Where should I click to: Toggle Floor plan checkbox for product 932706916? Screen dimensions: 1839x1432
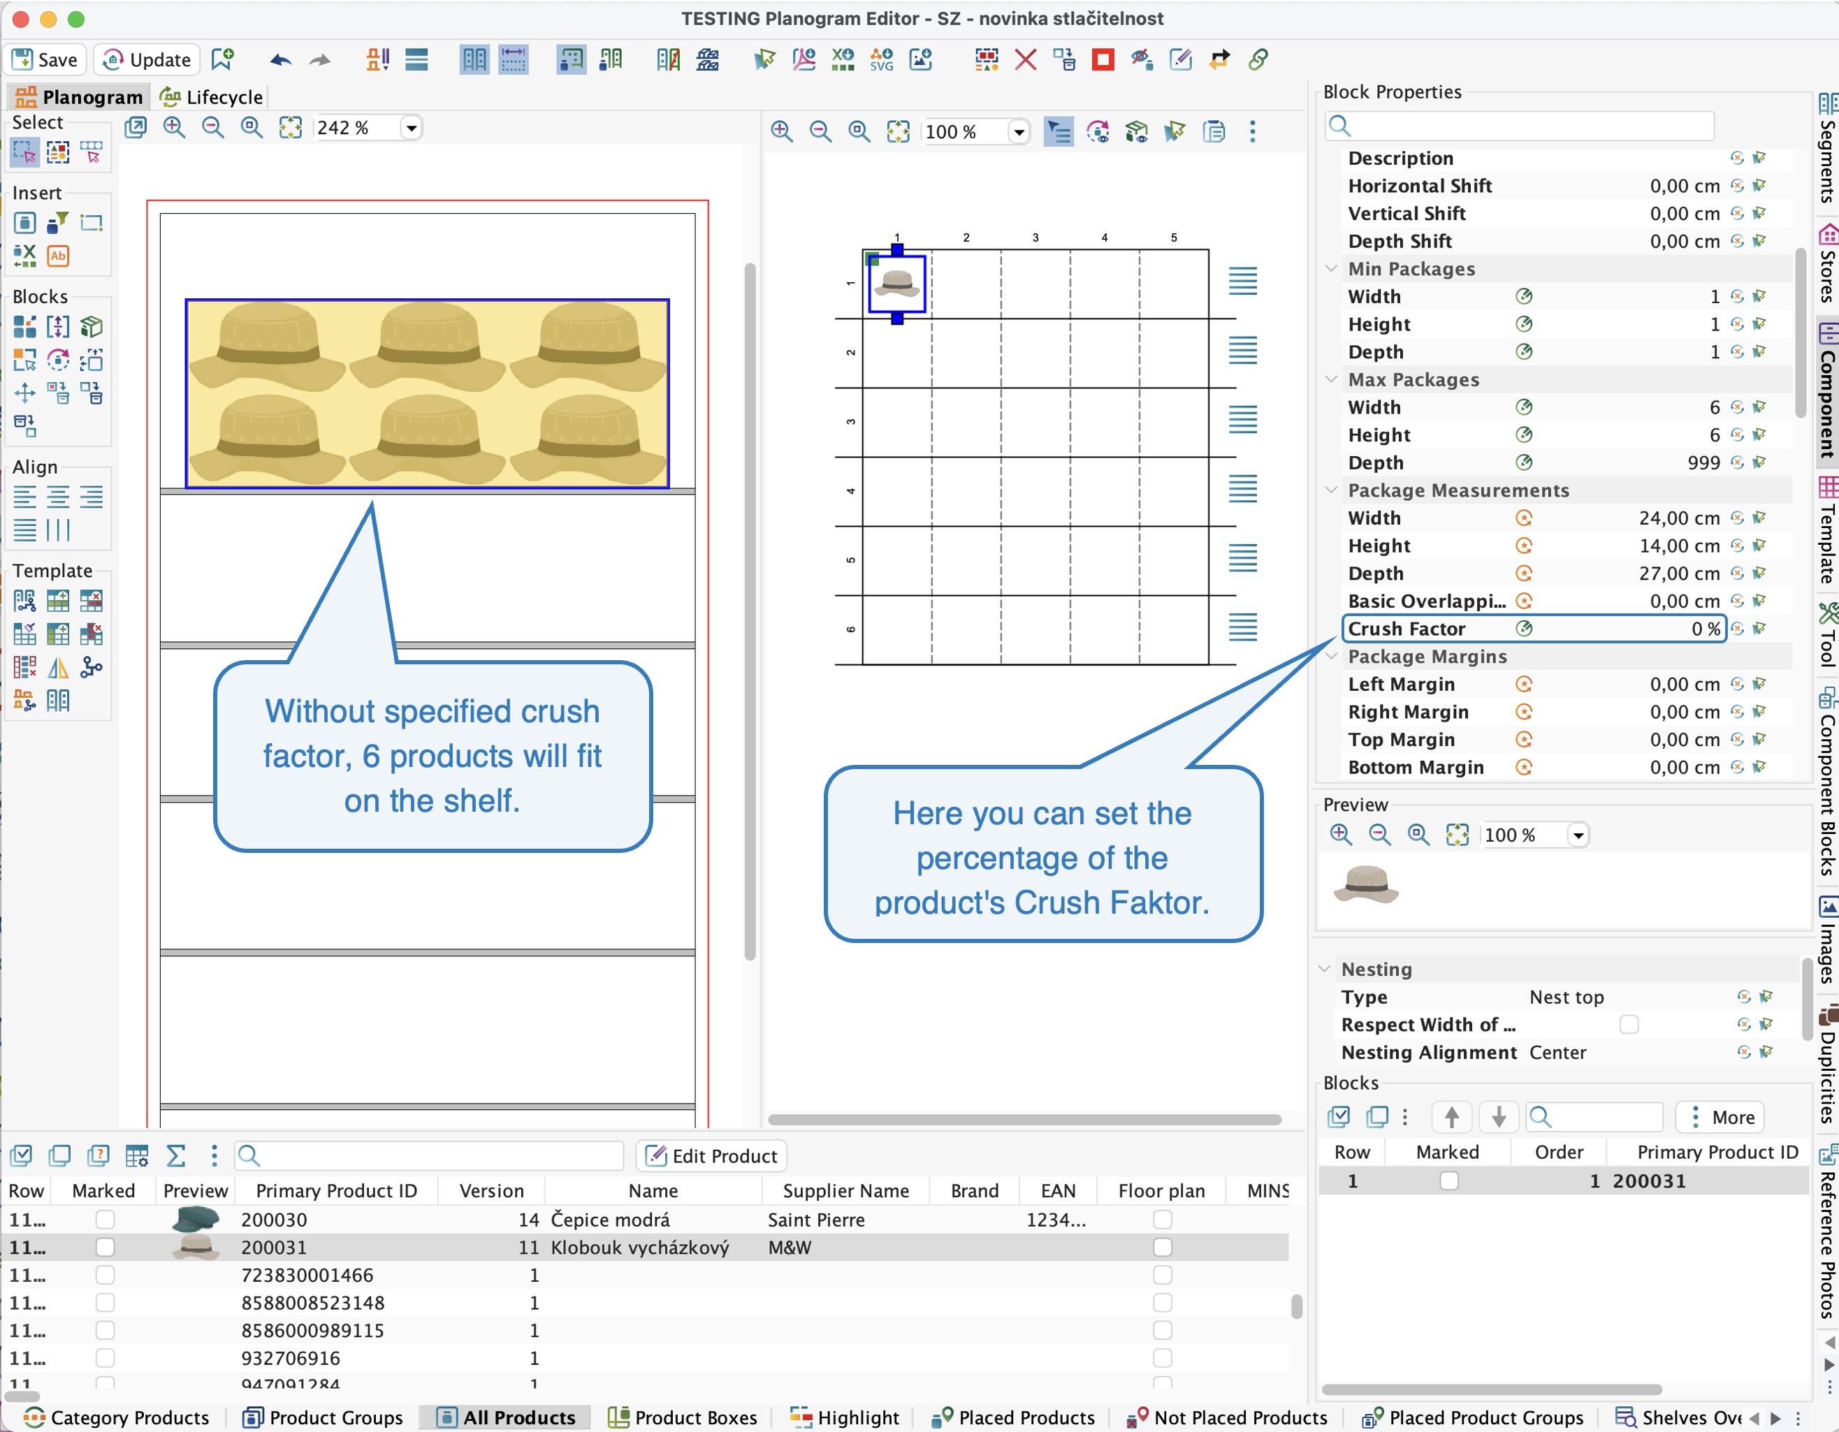[x=1162, y=1359]
